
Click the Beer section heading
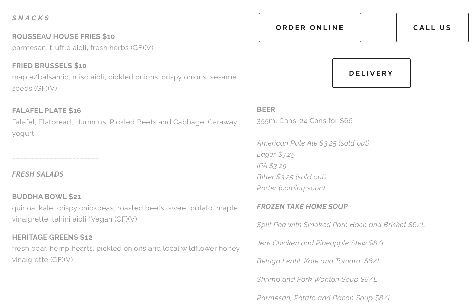click(x=266, y=109)
